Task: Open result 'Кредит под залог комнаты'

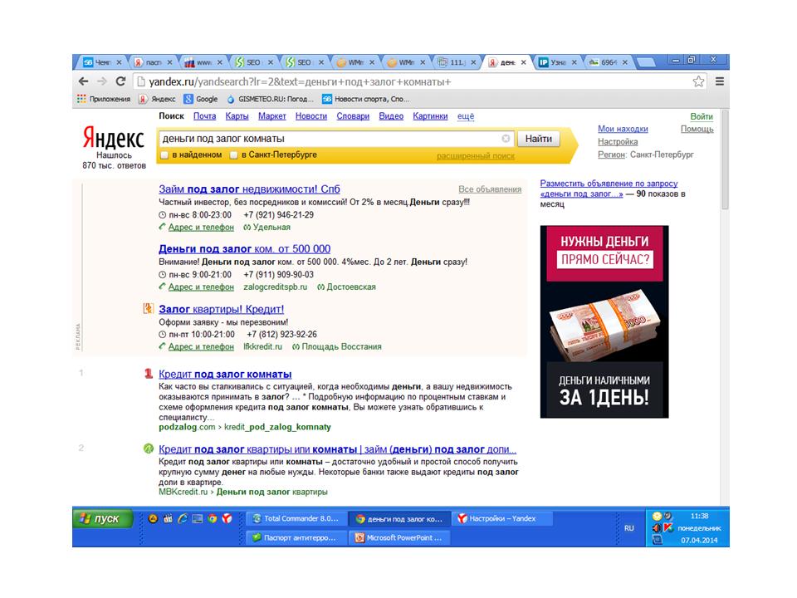Action: [225, 375]
